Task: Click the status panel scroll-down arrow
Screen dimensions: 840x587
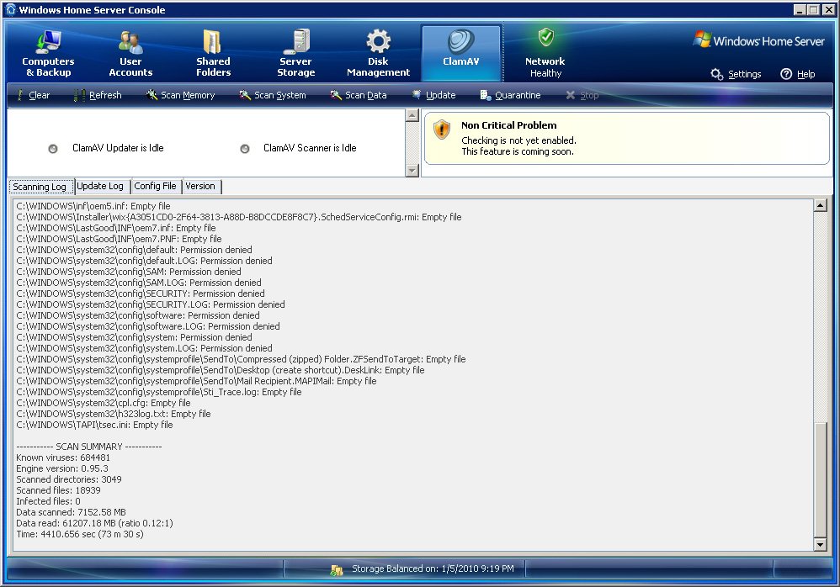Action: (412, 171)
